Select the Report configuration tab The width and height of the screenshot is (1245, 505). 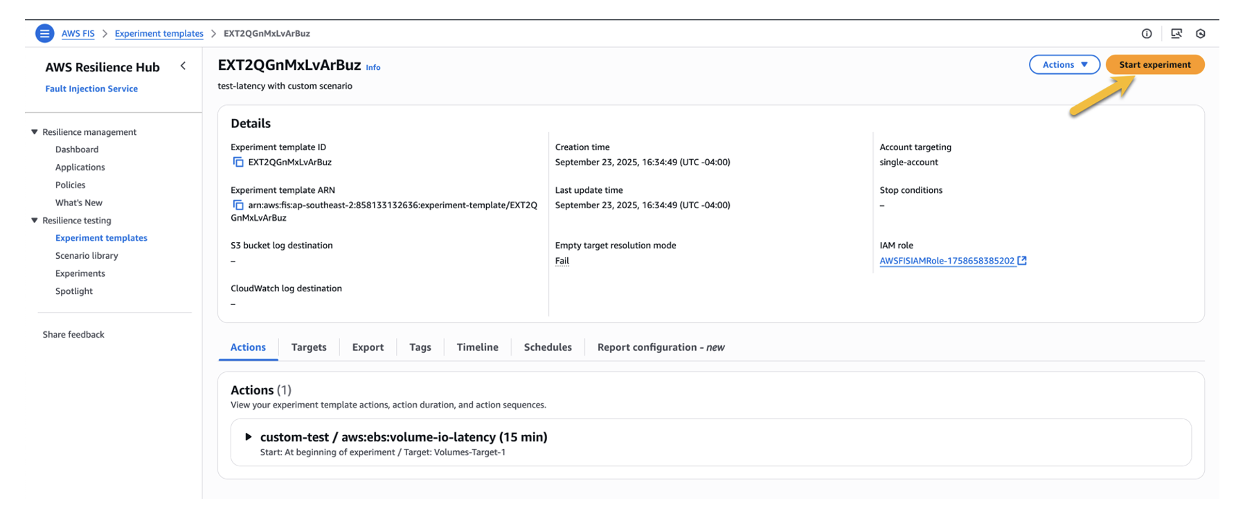click(x=661, y=347)
